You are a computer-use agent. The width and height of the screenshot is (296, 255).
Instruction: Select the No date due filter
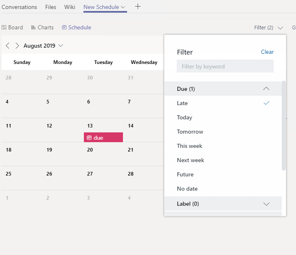223,189
